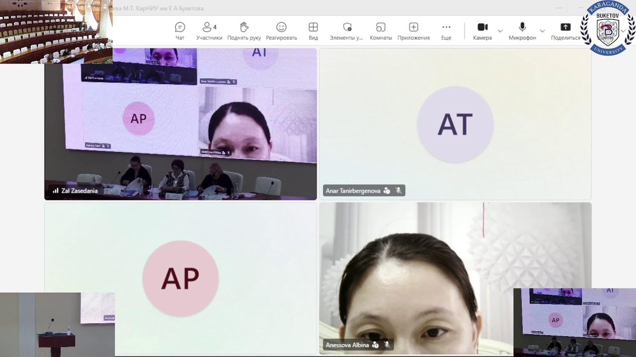Select Anessova Albina's video tile
Screen dimensions: 636x357
[455, 278]
